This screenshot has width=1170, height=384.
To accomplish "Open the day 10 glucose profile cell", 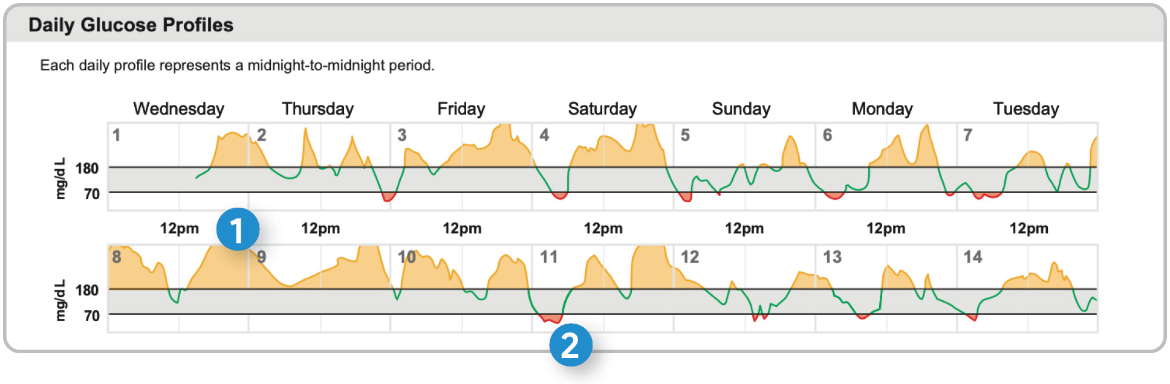I will [461, 289].
